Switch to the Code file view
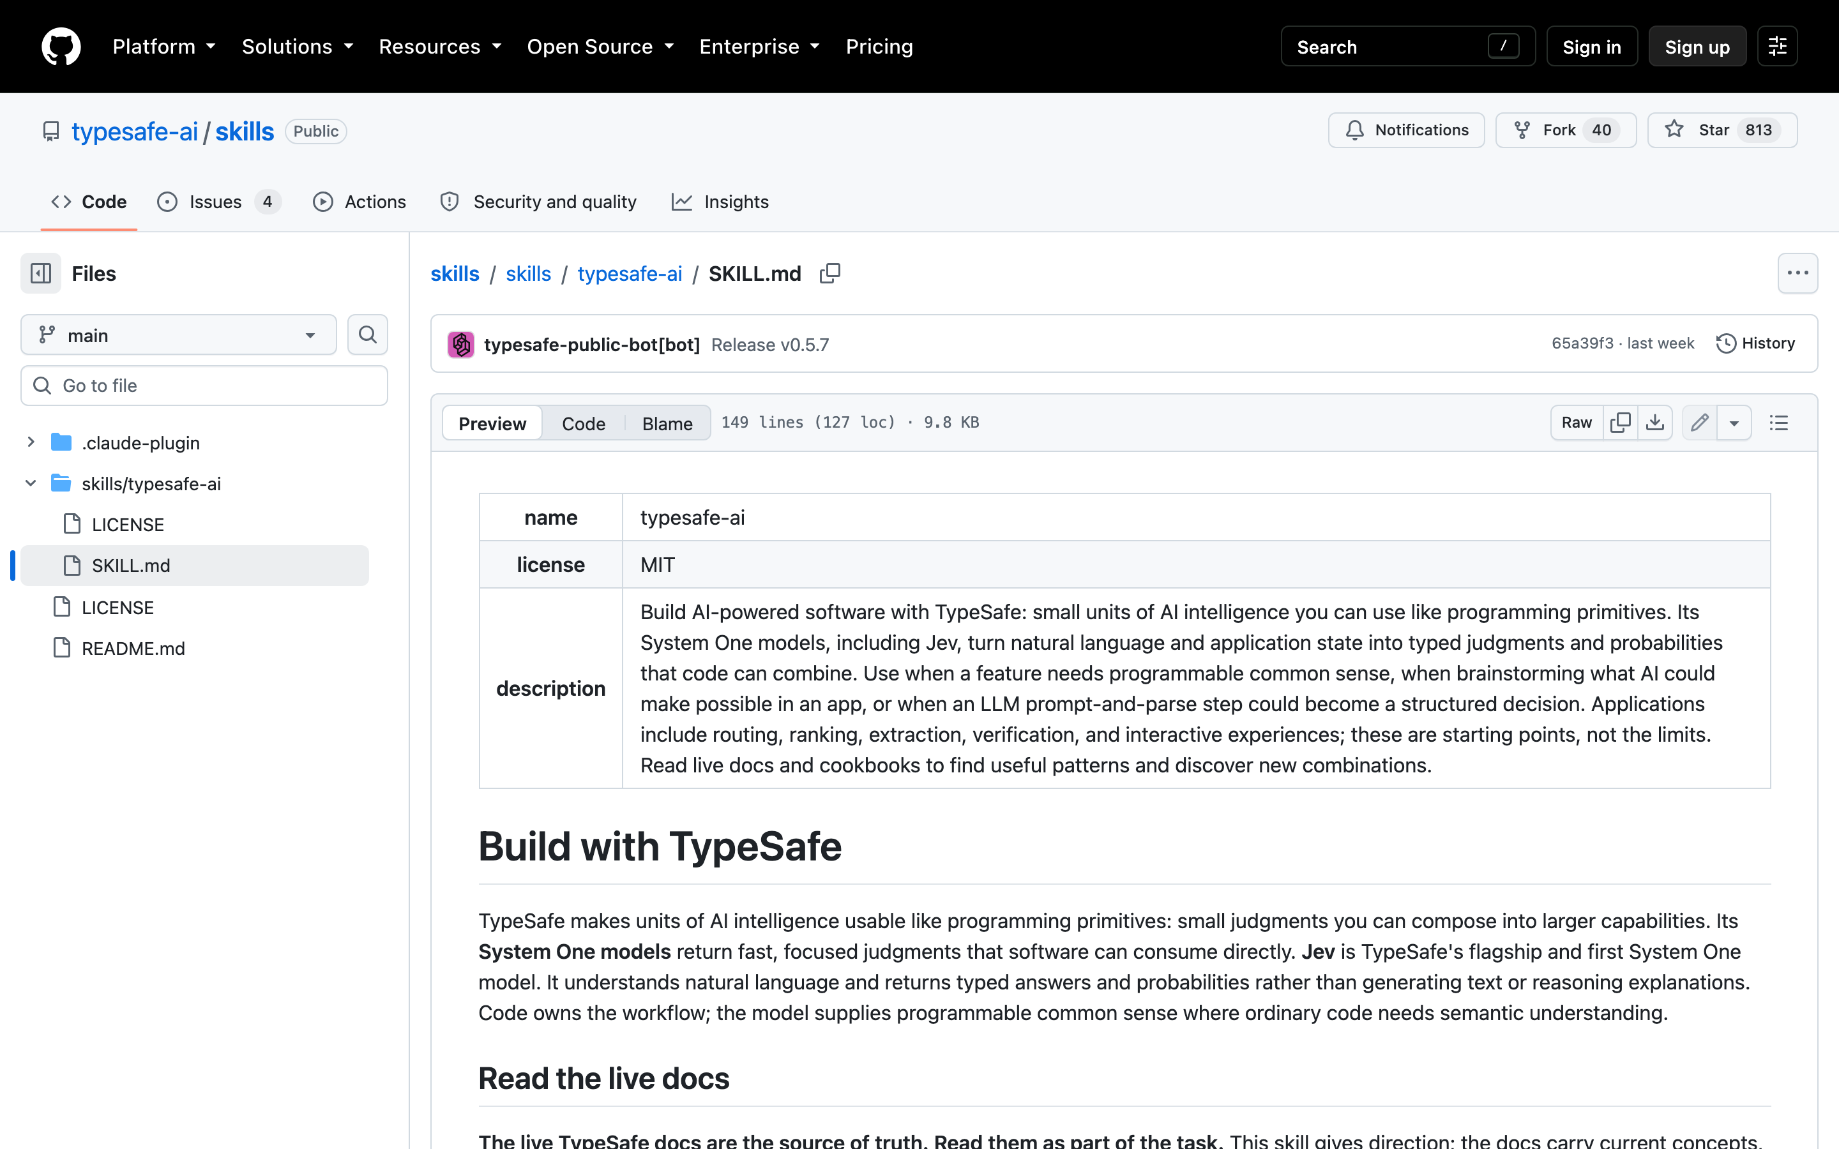This screenshot has height=1149, width=1839. pyautogui.click(x=584, y=423)
